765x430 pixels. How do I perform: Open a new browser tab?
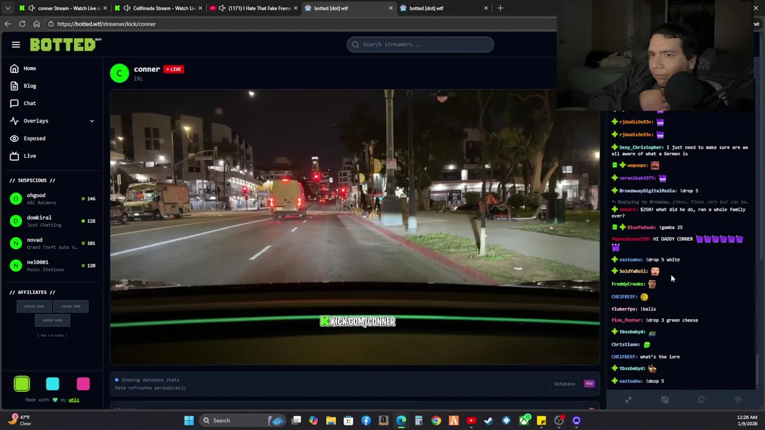(500, 8)
